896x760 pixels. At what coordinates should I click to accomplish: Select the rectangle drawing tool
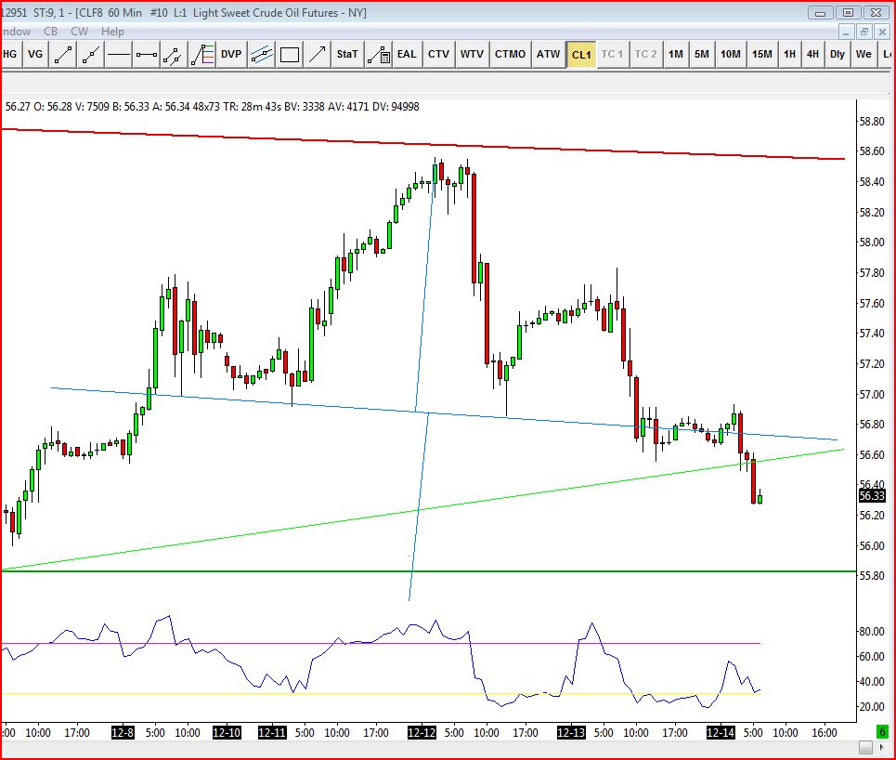click(x=290, y=54)
